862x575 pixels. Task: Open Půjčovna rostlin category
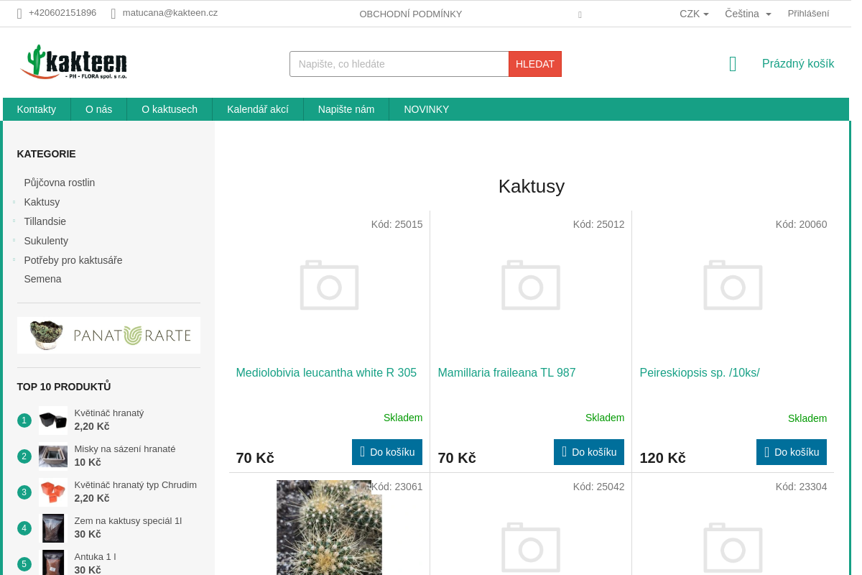tap(60, 183)
